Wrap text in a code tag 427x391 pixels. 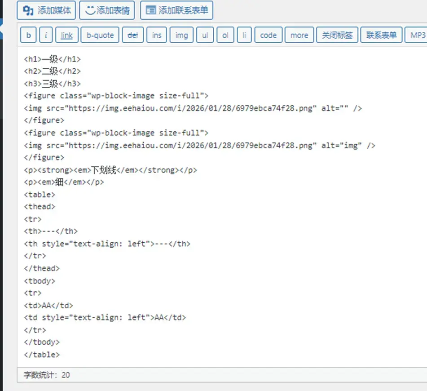pos(268,35)
